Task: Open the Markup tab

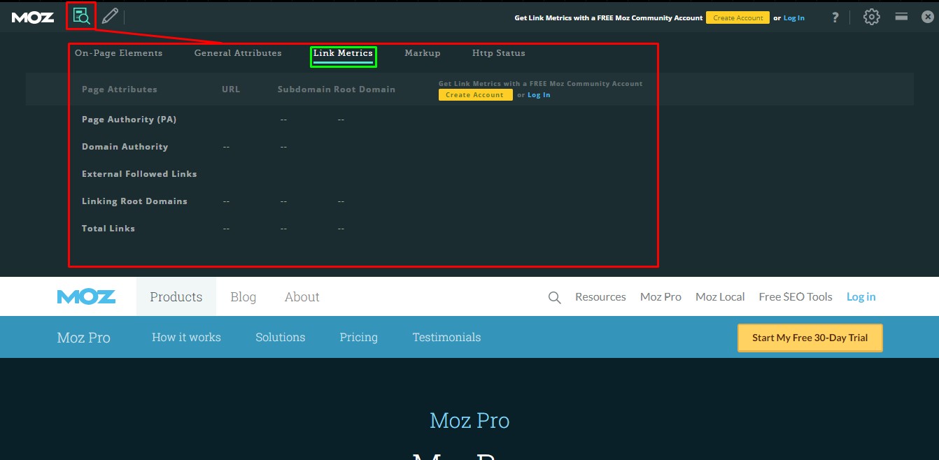Action: [x=423, y=53]
